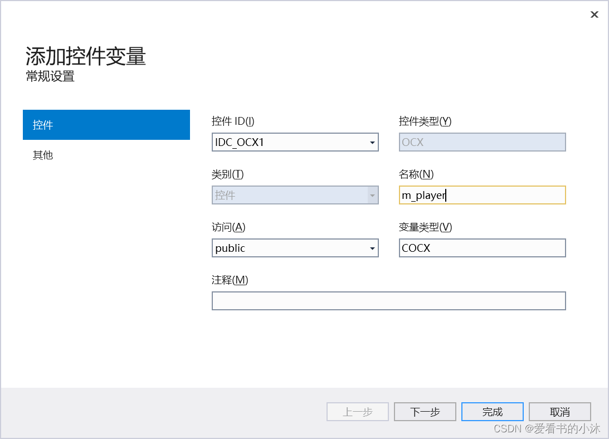Click the disabled 上一步 button

358,412
